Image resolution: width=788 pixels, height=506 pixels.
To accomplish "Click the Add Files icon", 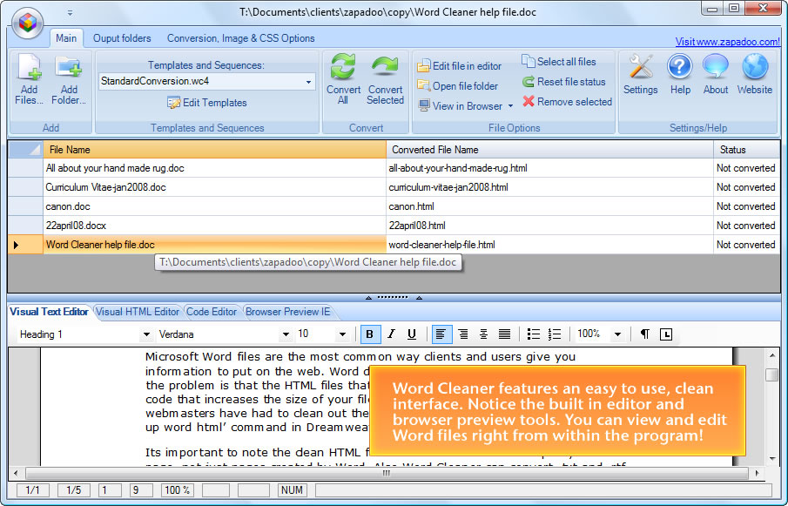I will point(29,69).
